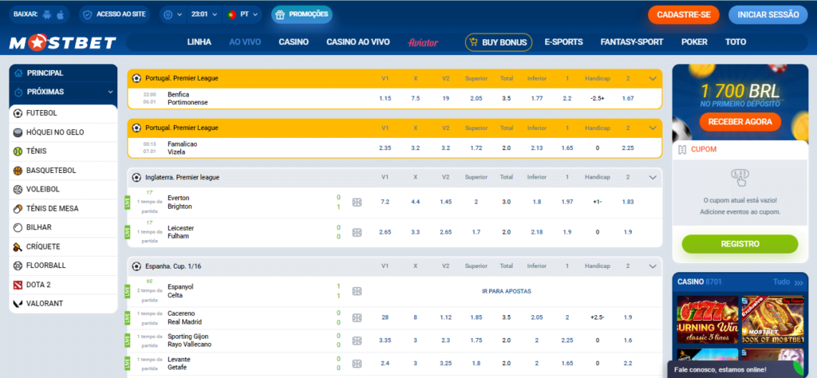
Task: Click the Cadastre-se button
Action: point(683,14)
